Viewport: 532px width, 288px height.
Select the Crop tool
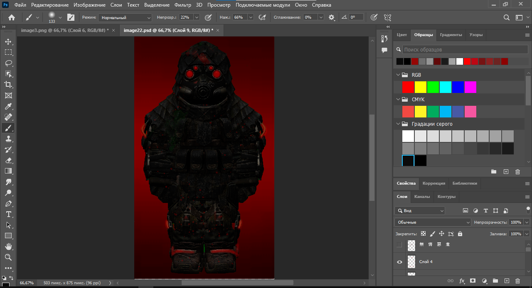coord(8,85)
